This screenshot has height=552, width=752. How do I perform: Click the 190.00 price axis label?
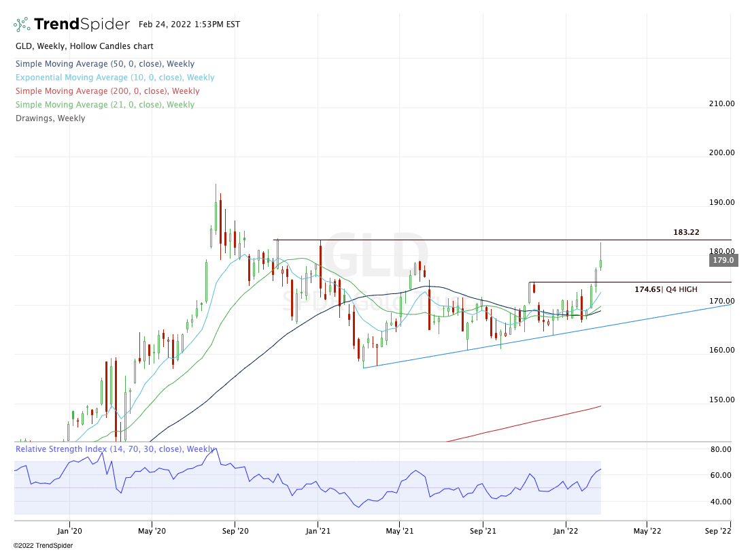[x=722, y=202]
